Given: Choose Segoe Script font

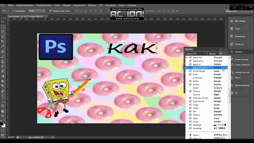Looking at the screenshot, I should (206, 61).
